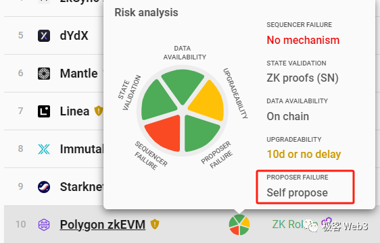Click the red Sequencer Failure pie slice
Viewport: 380px width, 243px height.
coord(165,134)
